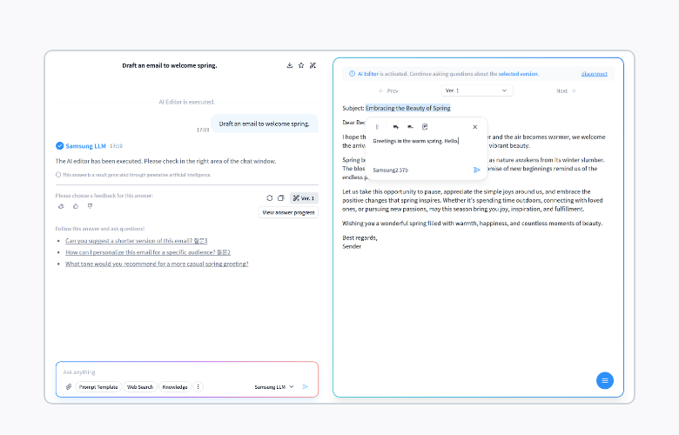Open the blue floating menu button
Viewport: 679px width, 435px height.
[606, 380]
